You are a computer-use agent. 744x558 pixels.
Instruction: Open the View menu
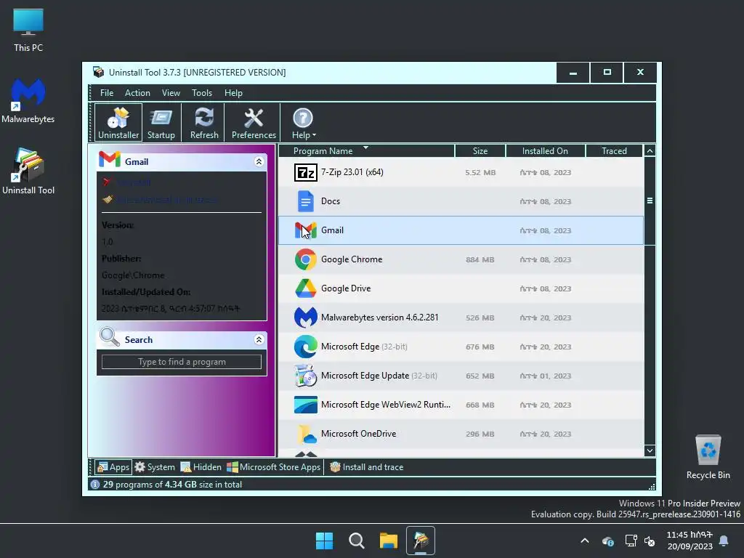(171, 93)
